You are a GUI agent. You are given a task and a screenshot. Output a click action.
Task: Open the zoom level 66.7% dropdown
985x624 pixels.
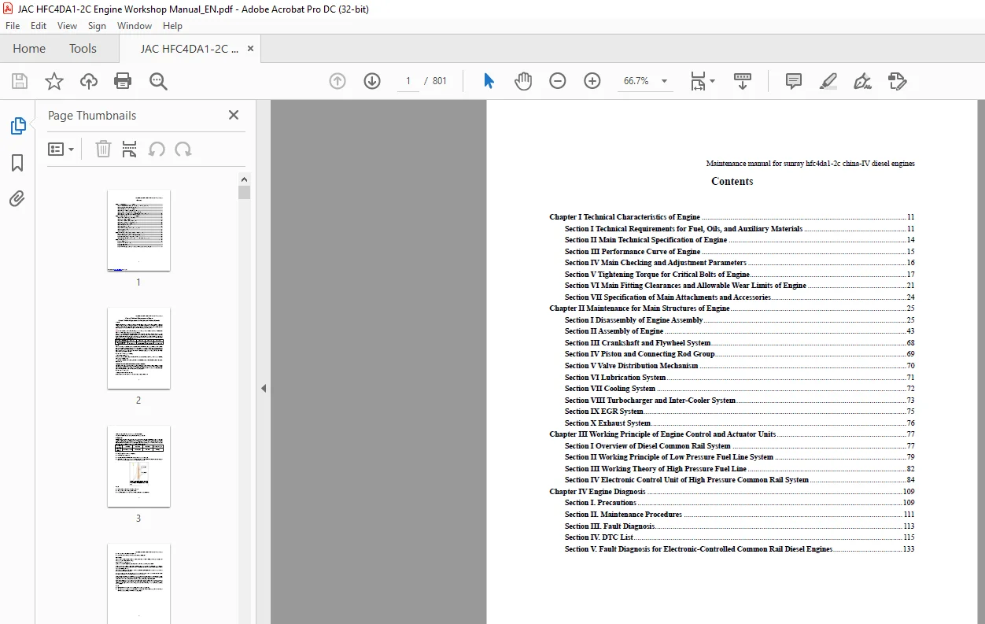click(664, 81)
